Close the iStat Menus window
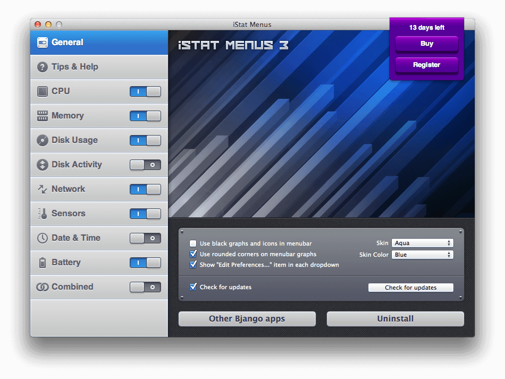This screenshot has width=505, height=379. (x=38, y=24)
